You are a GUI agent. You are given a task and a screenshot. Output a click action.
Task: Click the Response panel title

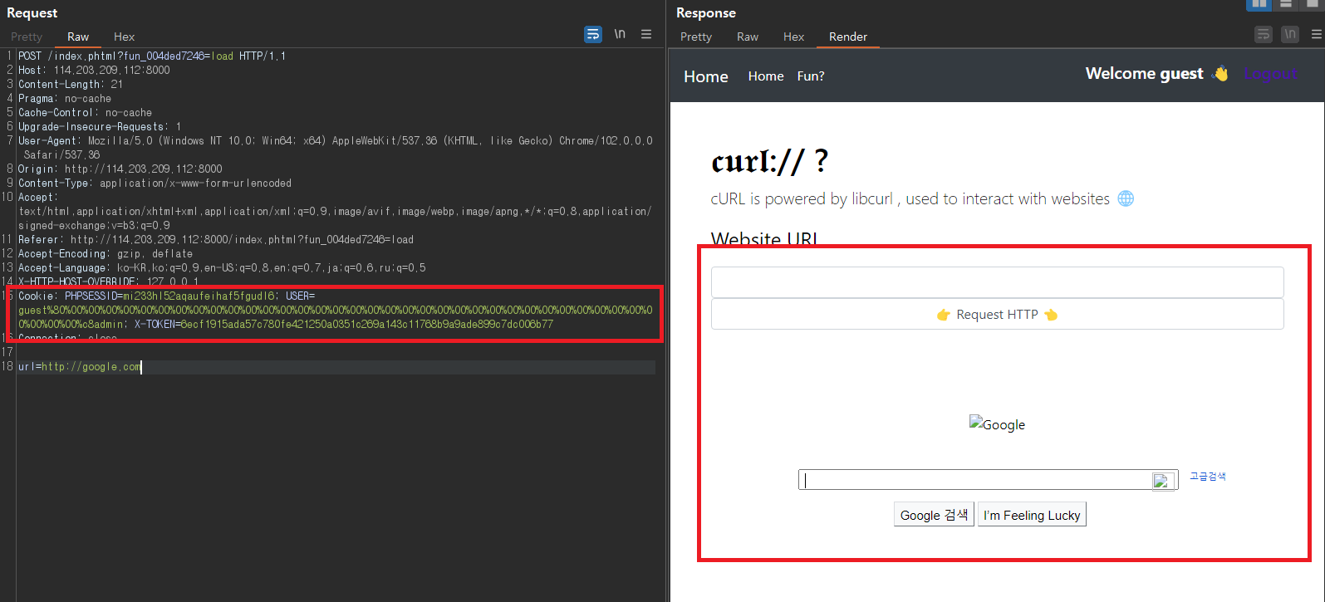click(706, 12)
